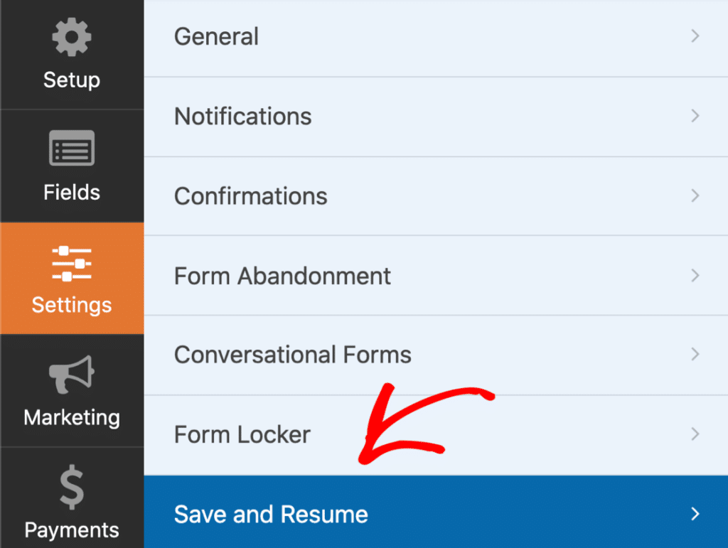Open the Notifications settings
This screenshot has width=728, height=548.
242,116
